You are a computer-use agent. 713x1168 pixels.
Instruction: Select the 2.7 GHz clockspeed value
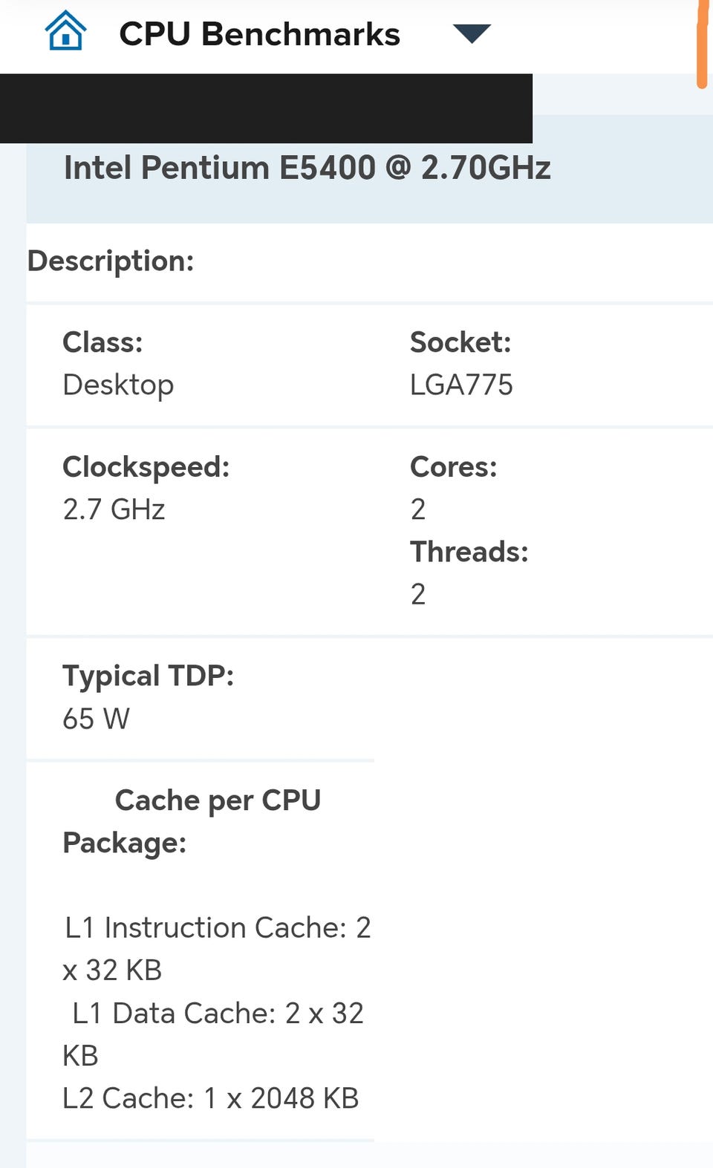click(114, 509)
